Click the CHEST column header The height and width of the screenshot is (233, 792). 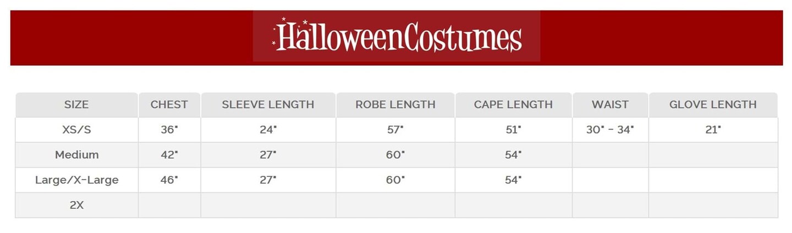(x=169, y=104)
